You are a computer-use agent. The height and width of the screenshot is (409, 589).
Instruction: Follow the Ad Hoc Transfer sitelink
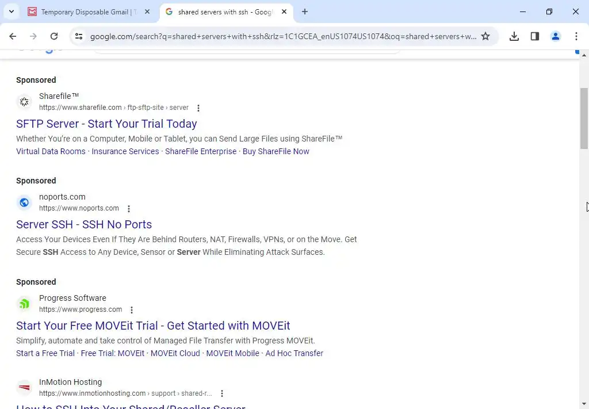[294, 353]
